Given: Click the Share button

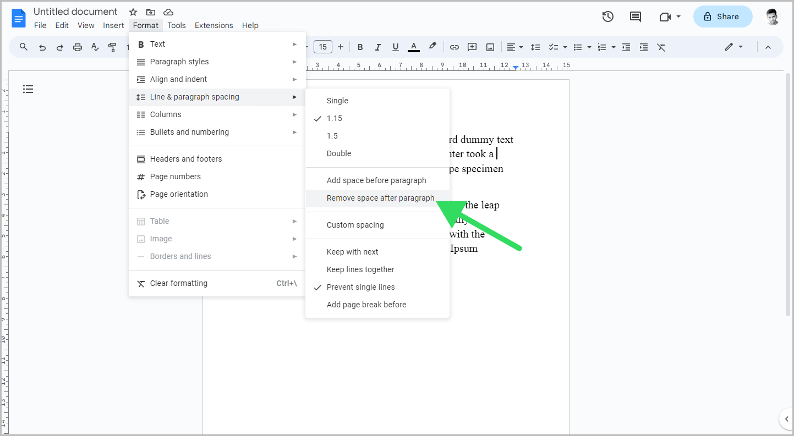Looking at the screenshot, I should click(x=722, y=16).
